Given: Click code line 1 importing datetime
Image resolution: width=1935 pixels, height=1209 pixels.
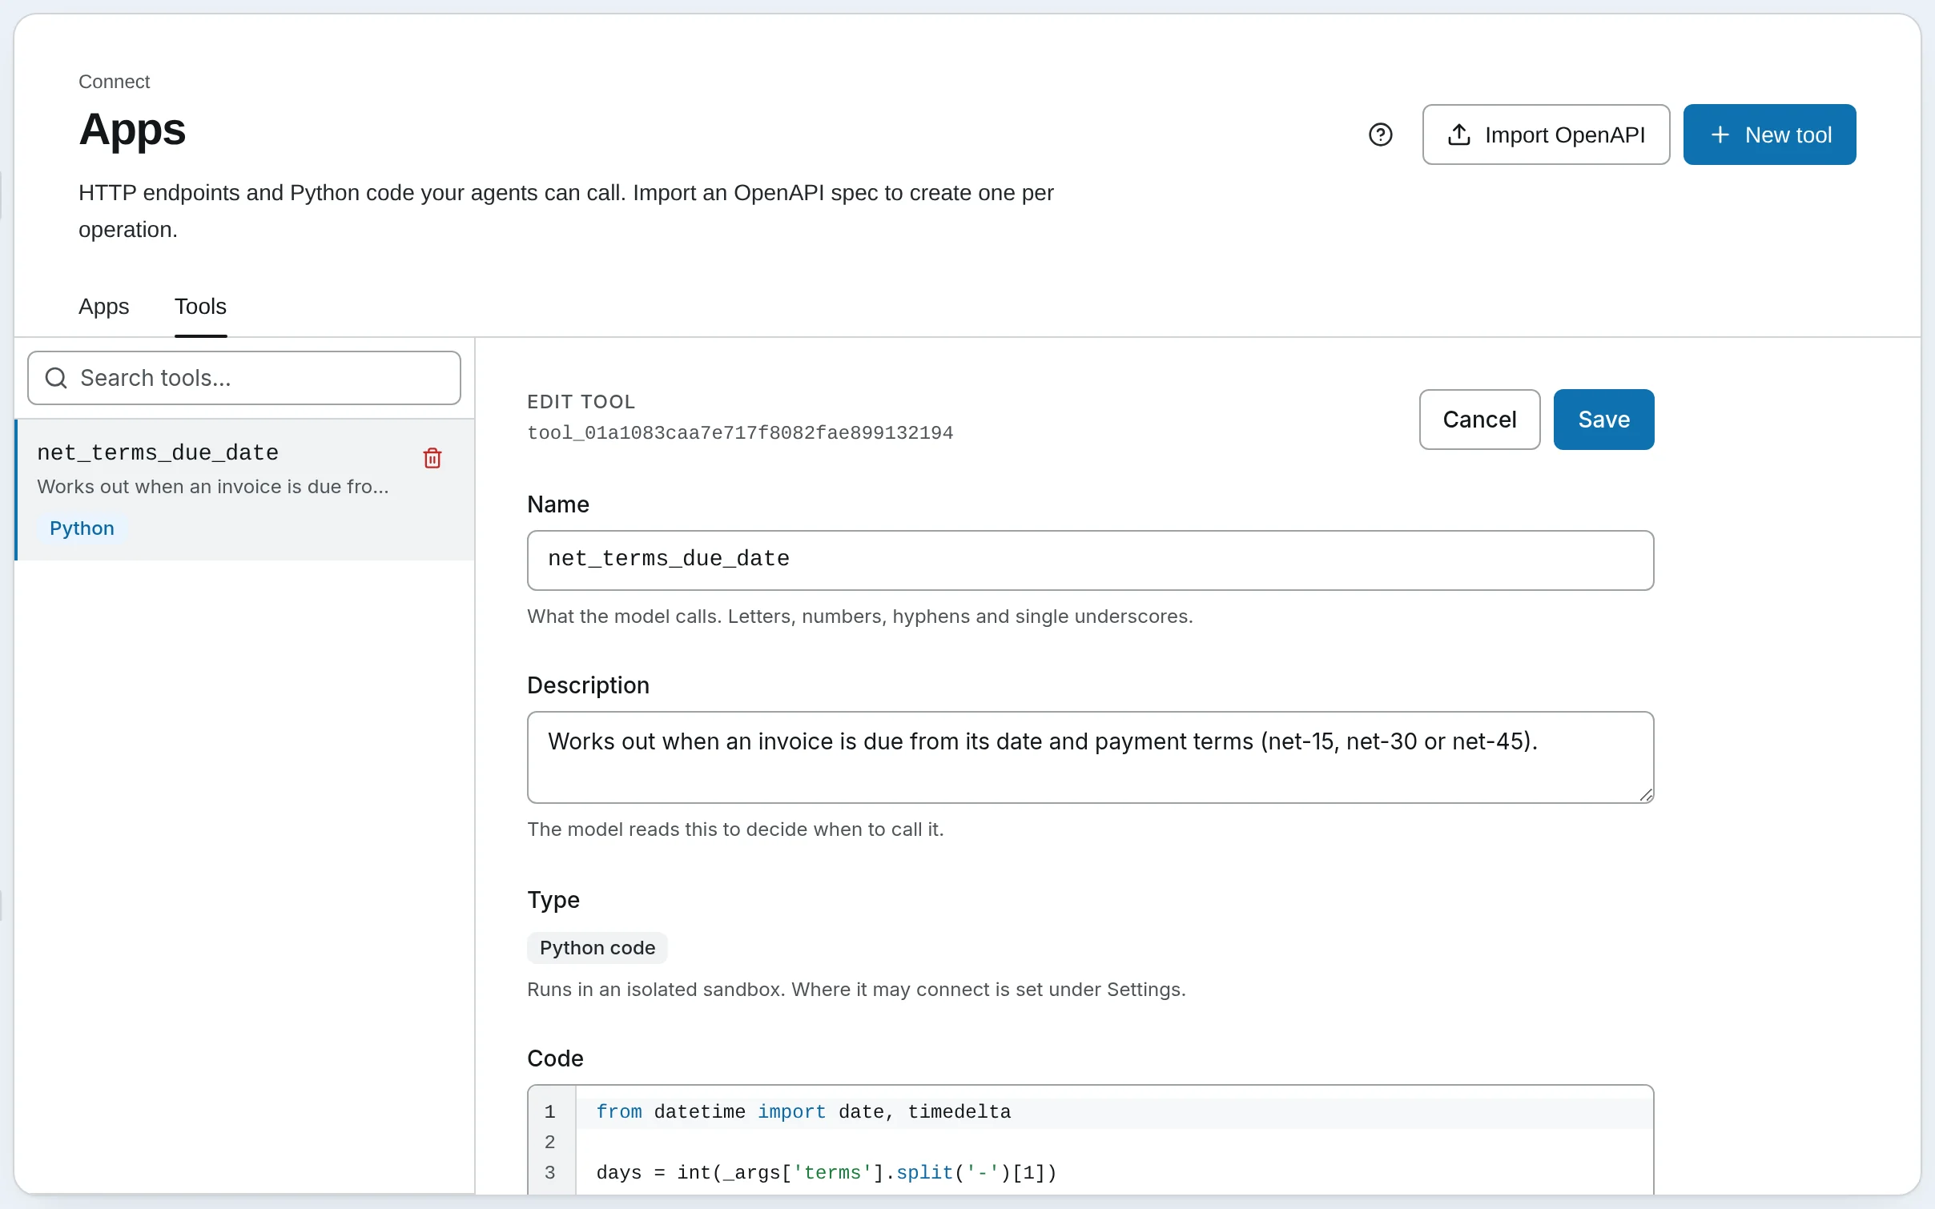Looking at the screenshot, I should pyautogui.click(x=803, y=1112).
